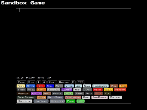
Task: Select the Fly element
Action: [x=107, y=93]
